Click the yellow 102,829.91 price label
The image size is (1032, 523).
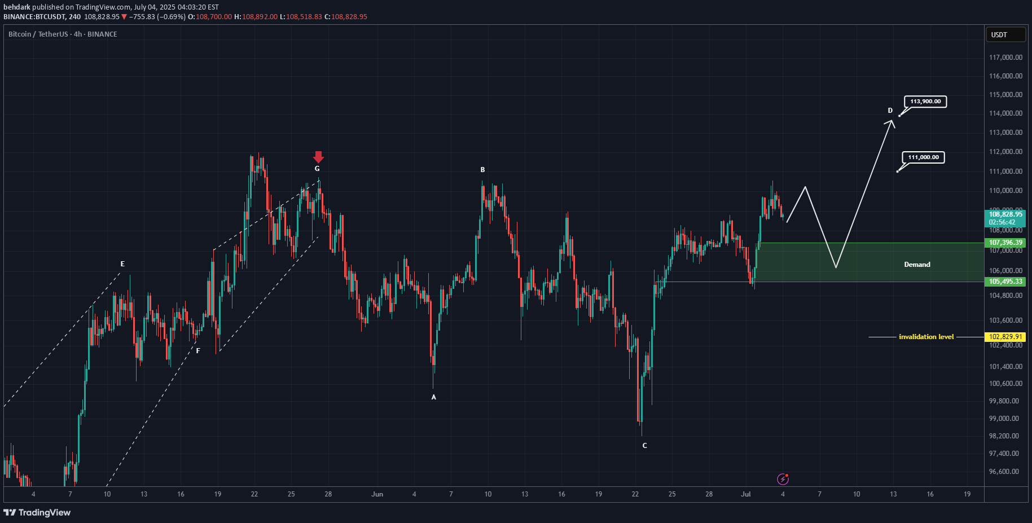tap(1005, 337)
